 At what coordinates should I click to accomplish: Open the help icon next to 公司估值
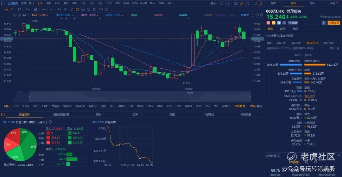pos(279,156)
